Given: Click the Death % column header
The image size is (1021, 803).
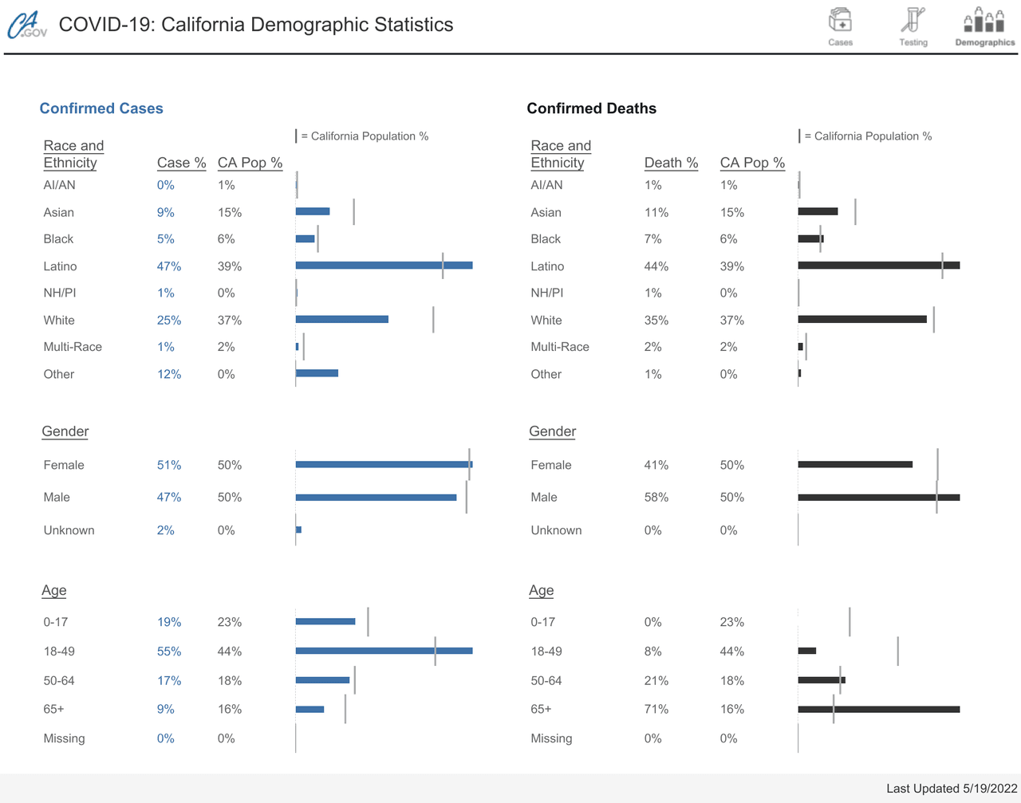Looking at the screenshot, I should (671, 163).
